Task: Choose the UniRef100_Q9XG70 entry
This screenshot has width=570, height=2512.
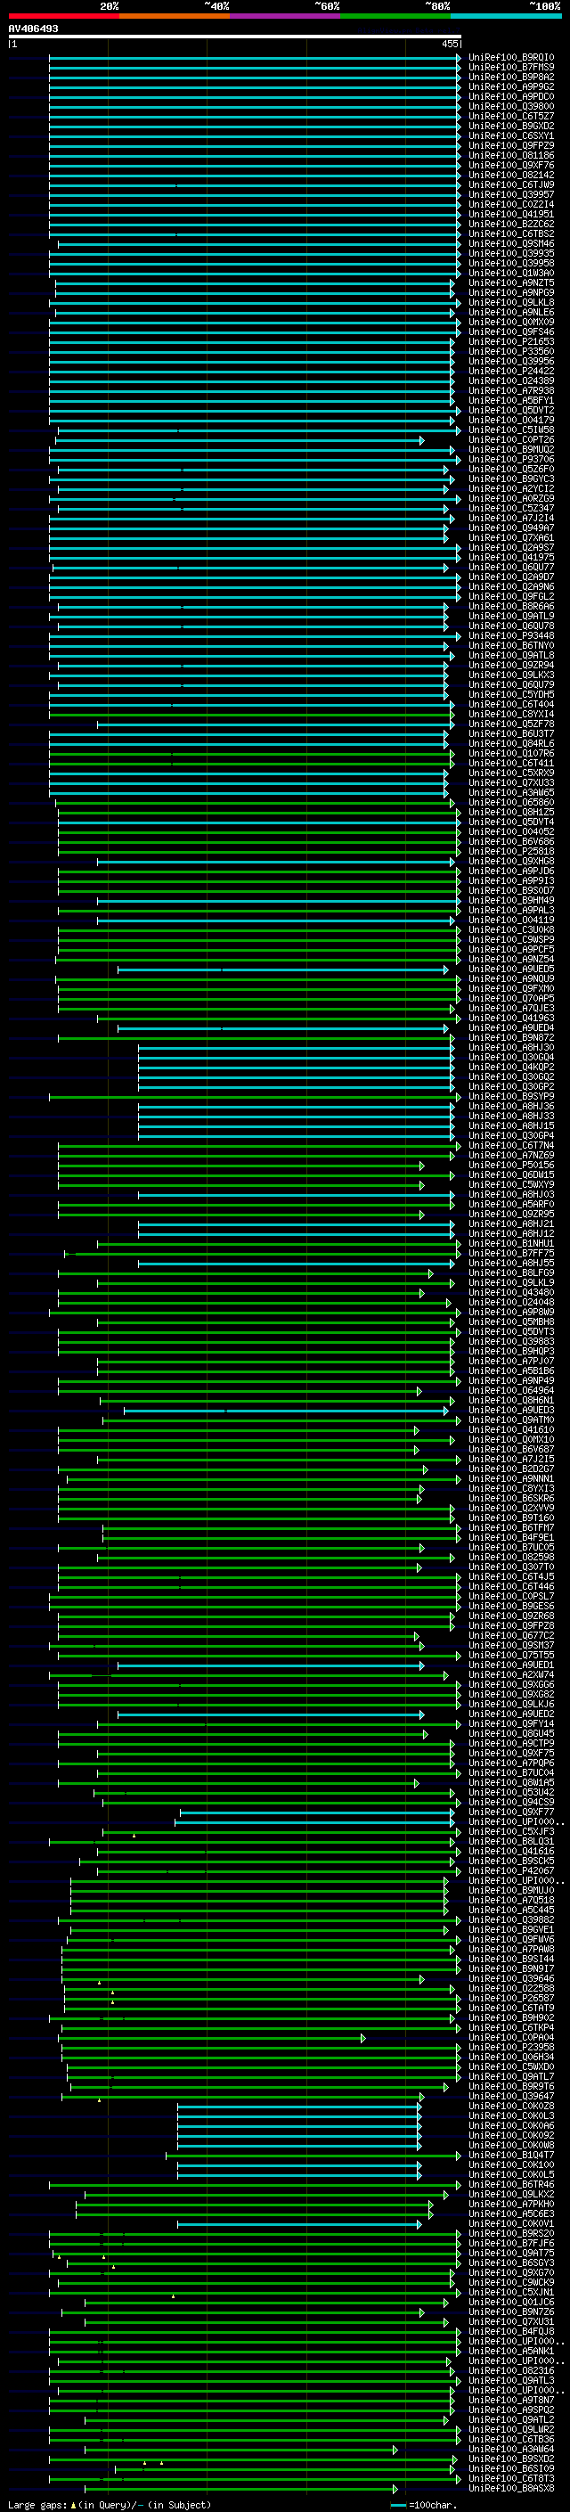Action: (x=511, y=2272)
